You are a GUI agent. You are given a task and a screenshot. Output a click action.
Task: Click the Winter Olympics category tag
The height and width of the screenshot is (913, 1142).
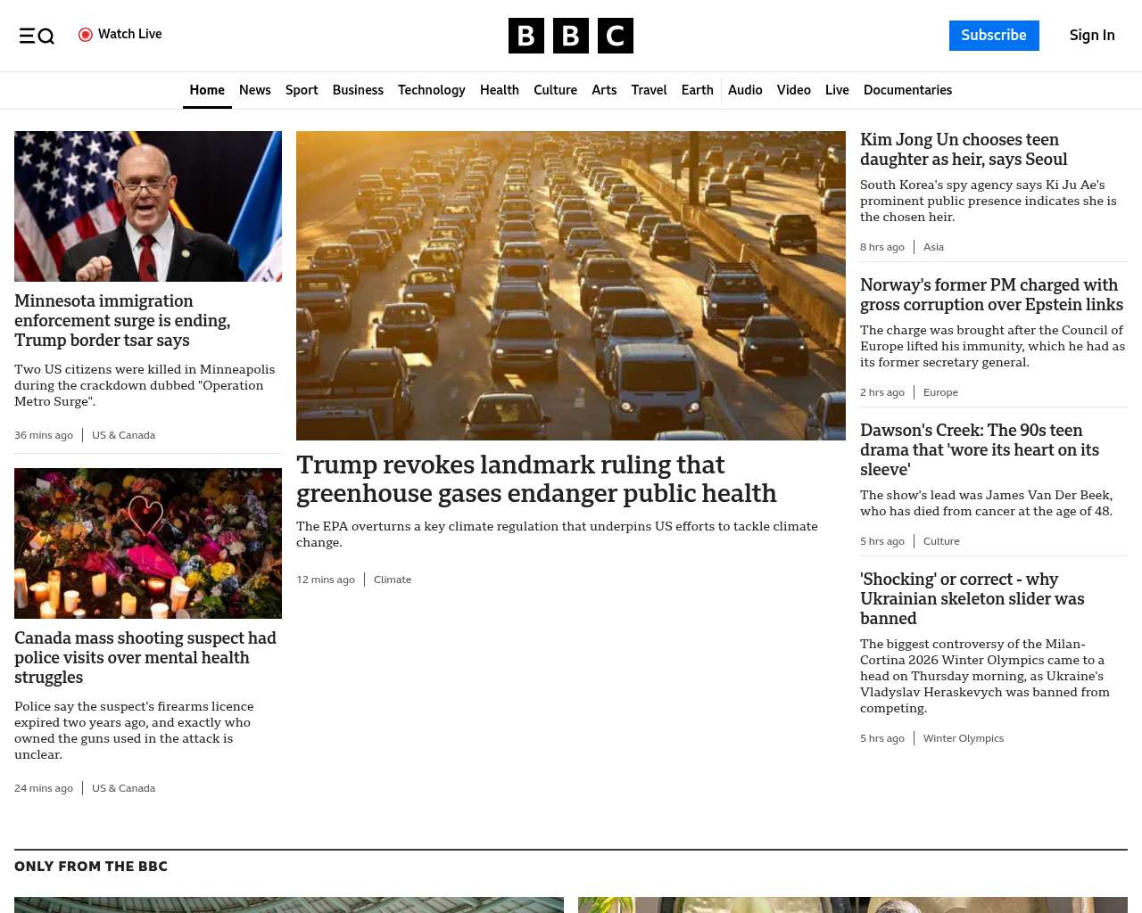964,738
